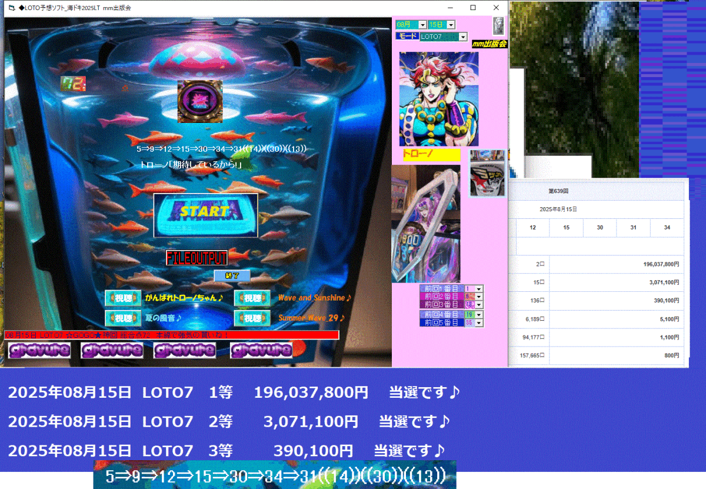Click the big START button
The width and height of the screenshot is (706, 489).
click(x=205, y=215)
